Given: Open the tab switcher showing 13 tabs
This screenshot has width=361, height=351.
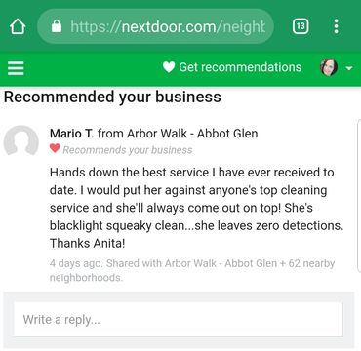Looking at the screenshot, I should point(301,26).
